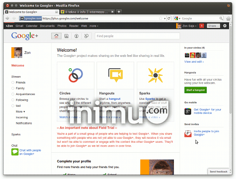Expand the More circles list
Screen dimensions: 236x179
pos(21,112)
